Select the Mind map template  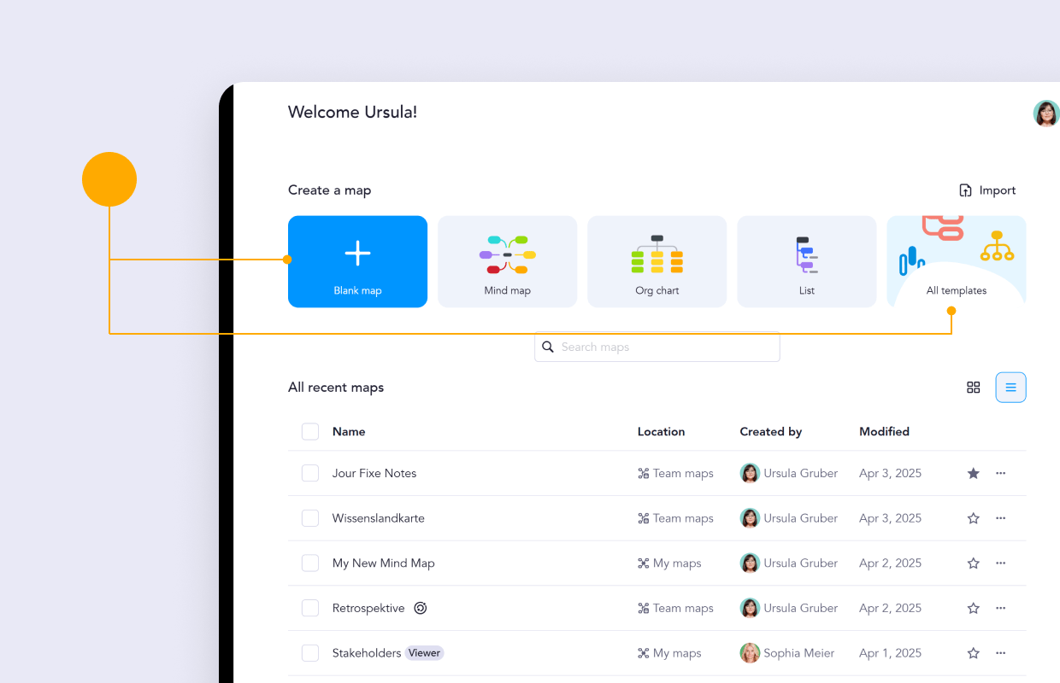(507, 261)
